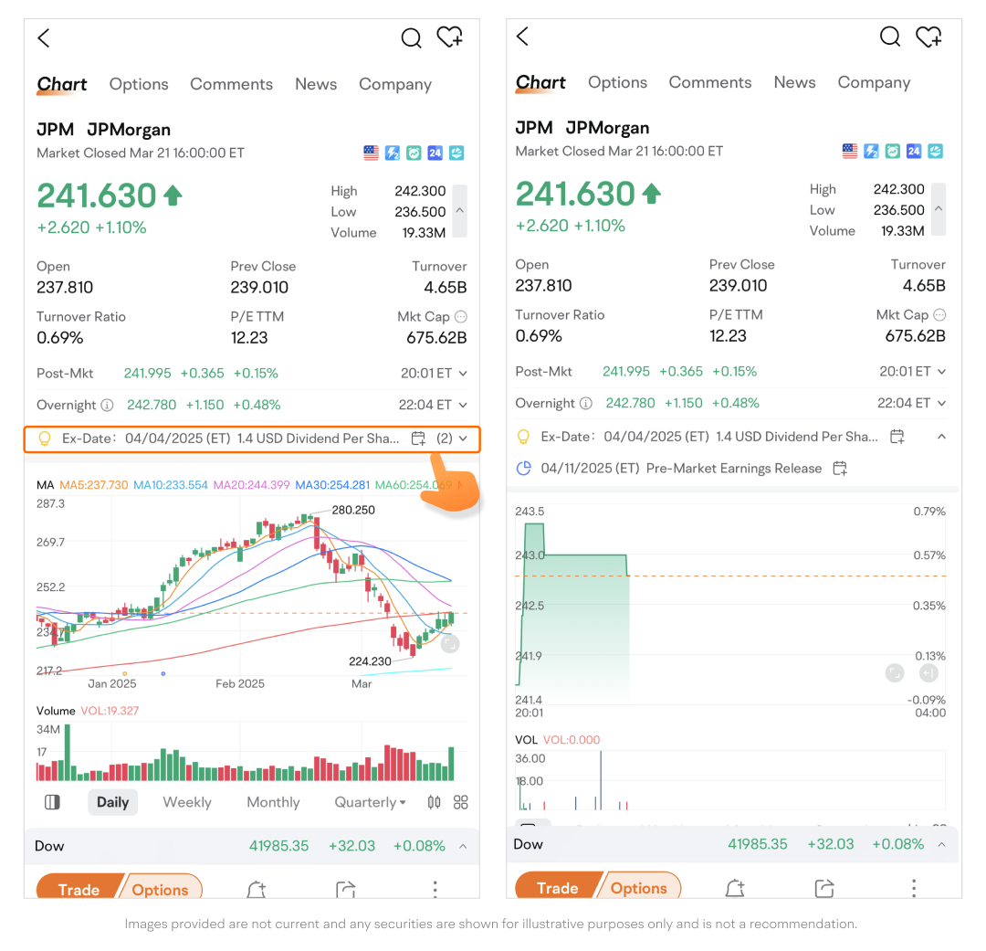Go back using right screen's back arrow
The height and width of the screenshot is (951, 986).
point(523,37)
